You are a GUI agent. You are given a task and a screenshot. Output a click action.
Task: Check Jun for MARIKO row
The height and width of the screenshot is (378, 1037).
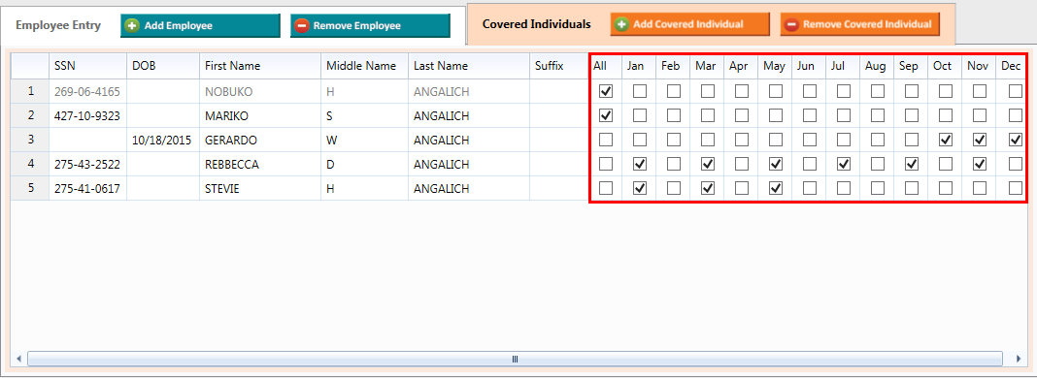coord(810,115)
